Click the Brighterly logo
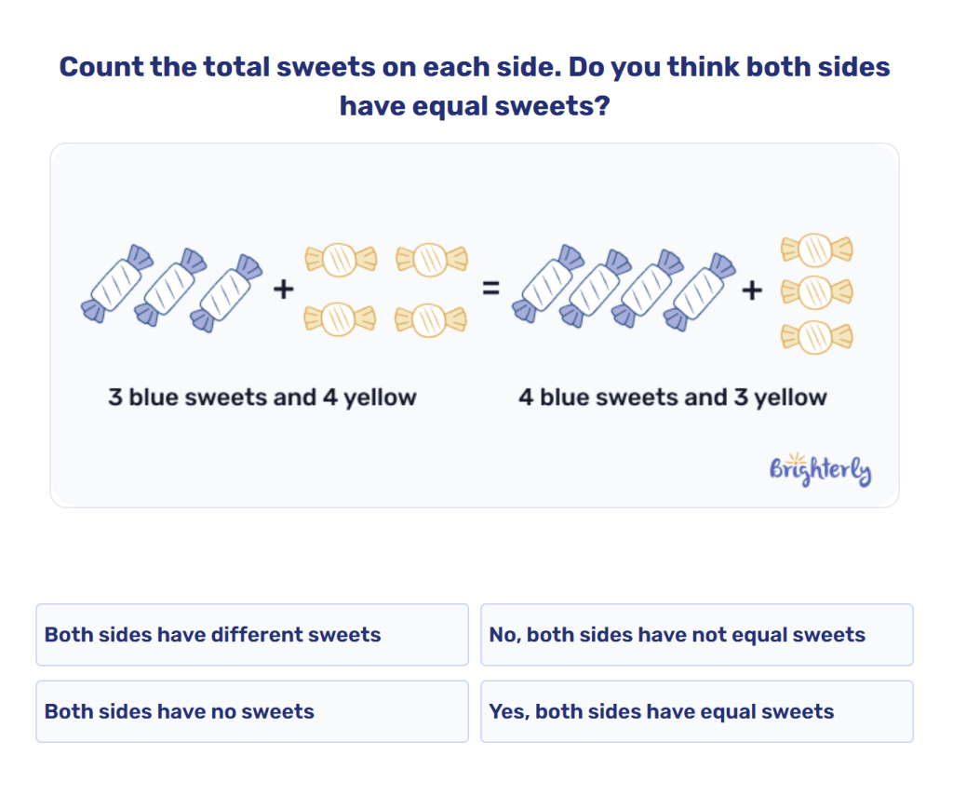 (x=819, y=470)
